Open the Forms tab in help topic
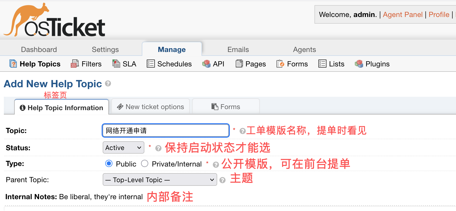The image size is (456, 211). pos(226,107)
